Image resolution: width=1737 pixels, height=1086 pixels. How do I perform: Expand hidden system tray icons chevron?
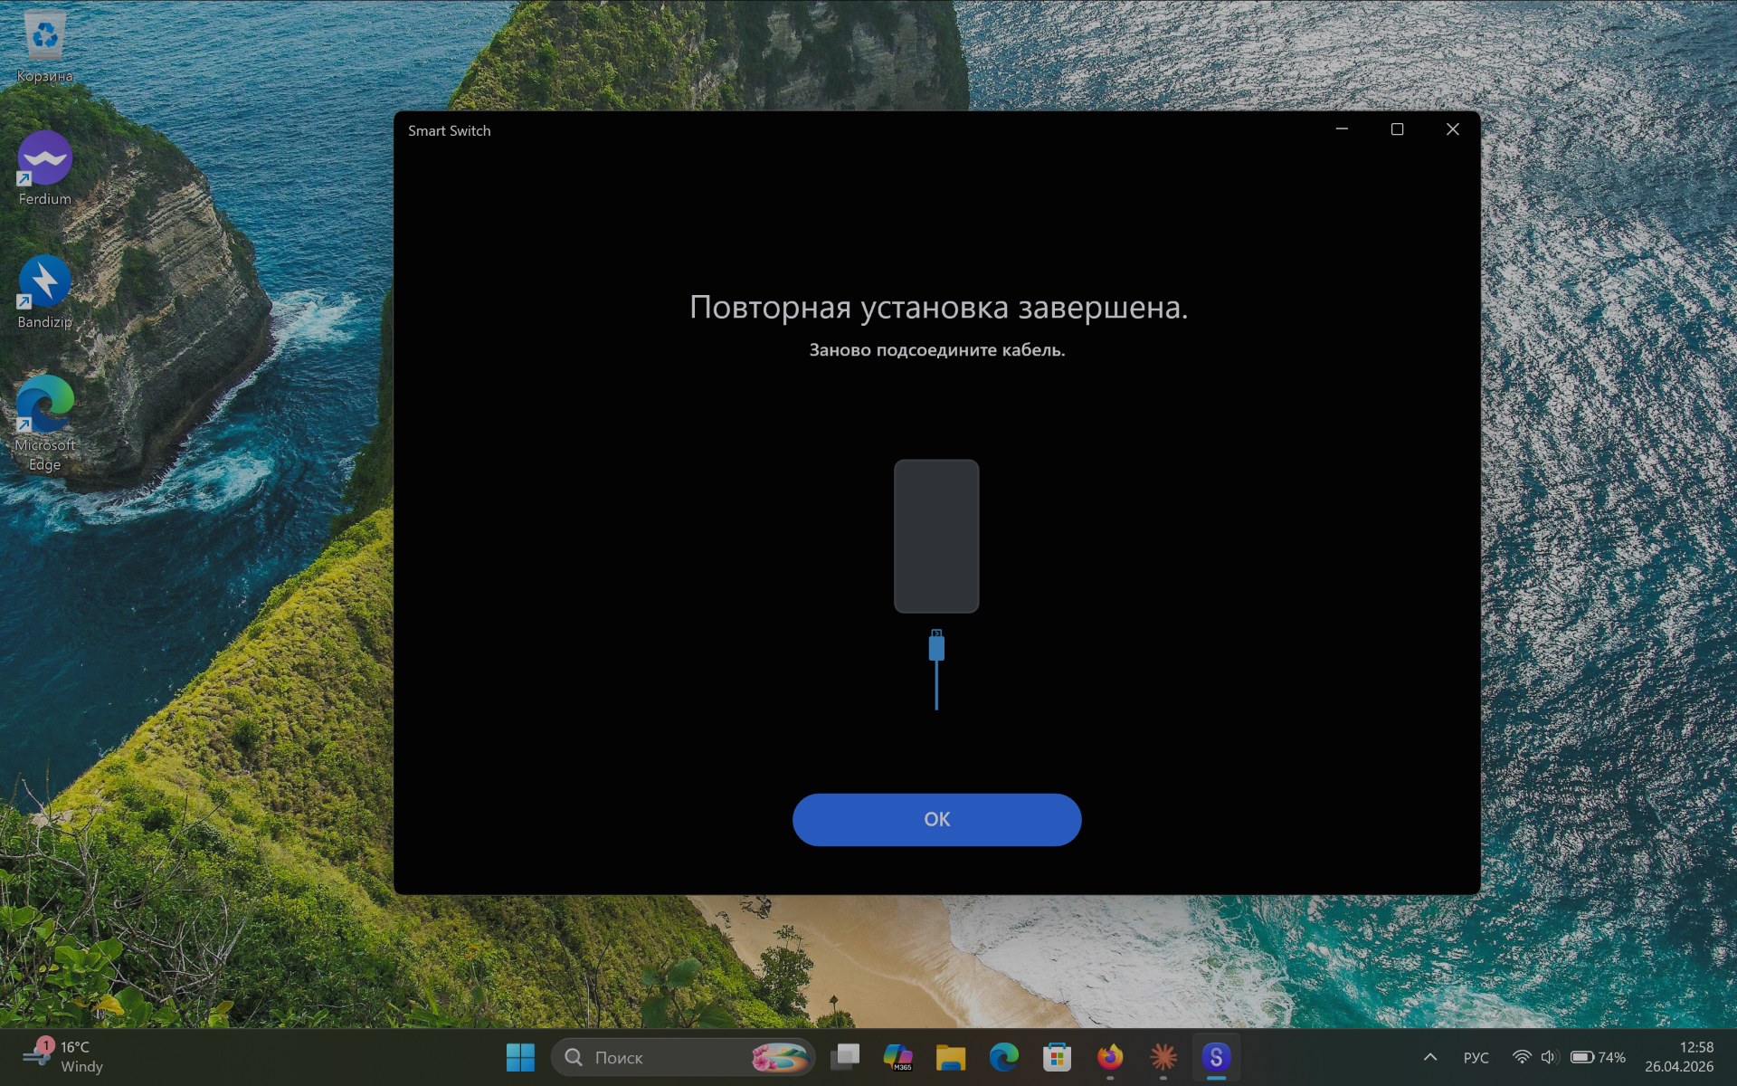click(1430, 1057)
